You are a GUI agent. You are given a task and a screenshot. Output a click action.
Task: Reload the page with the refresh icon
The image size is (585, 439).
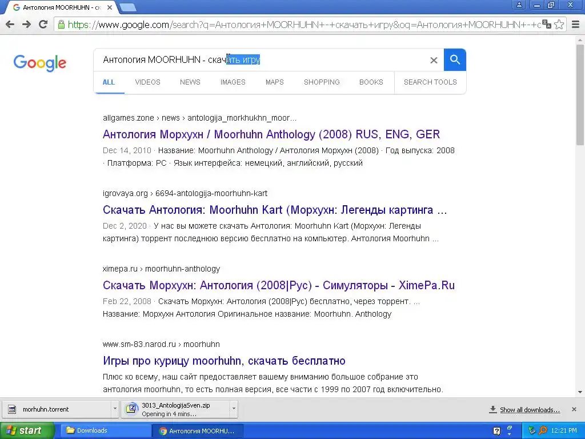coord(43,25)
